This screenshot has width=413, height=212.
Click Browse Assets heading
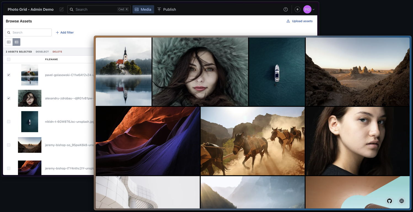(x=19, y=21)
